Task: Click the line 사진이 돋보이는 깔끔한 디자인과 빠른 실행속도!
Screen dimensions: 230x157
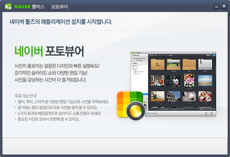Action: tap(57, 66)
